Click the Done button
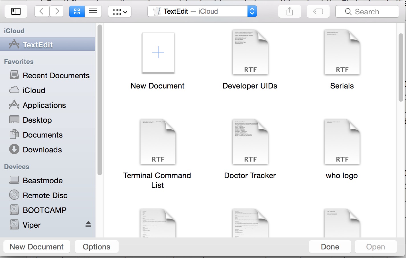 click(330, 247)
